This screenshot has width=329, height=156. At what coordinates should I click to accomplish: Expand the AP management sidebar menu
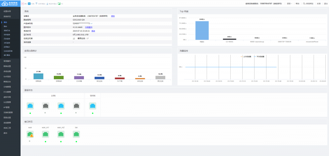point(7,108)
